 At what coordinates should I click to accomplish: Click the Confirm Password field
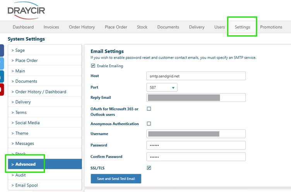[x=196, y=157]
